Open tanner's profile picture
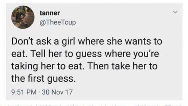The image size is (188, 106). (x=23, y=17)
